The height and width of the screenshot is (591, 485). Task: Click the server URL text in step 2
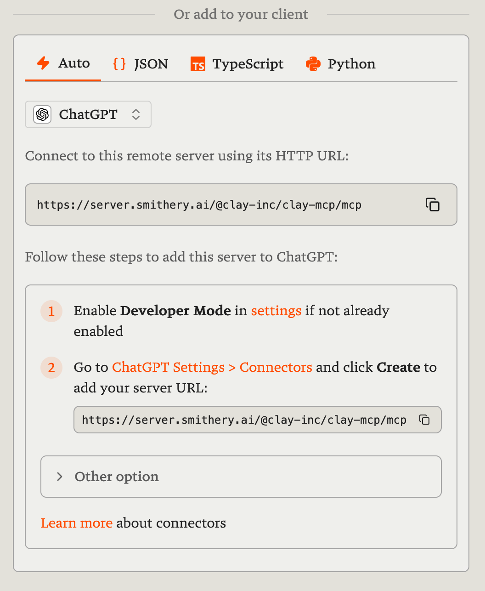click(x=244, y=420)
